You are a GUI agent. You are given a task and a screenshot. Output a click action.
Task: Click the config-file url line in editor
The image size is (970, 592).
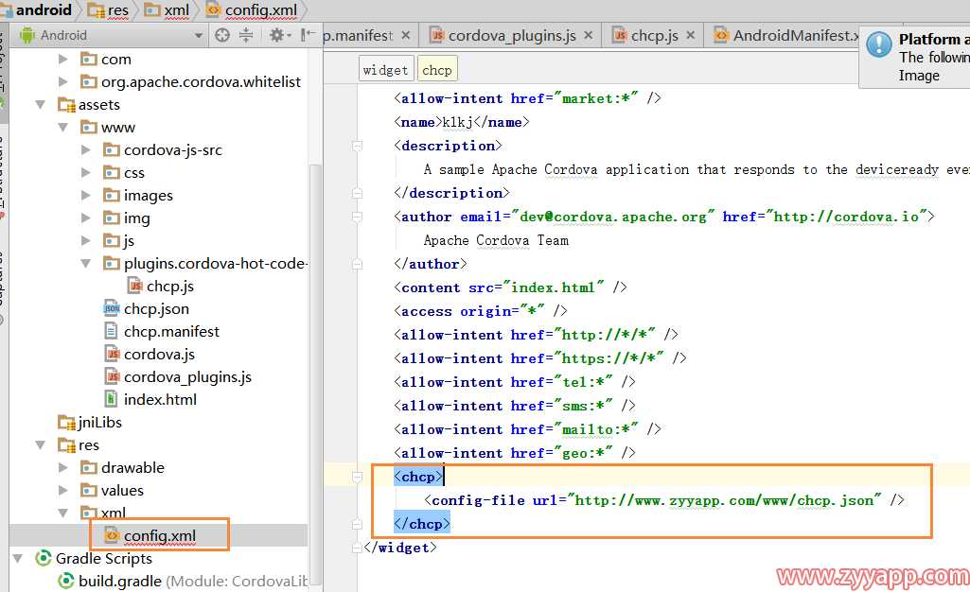[x=664, y=500]
